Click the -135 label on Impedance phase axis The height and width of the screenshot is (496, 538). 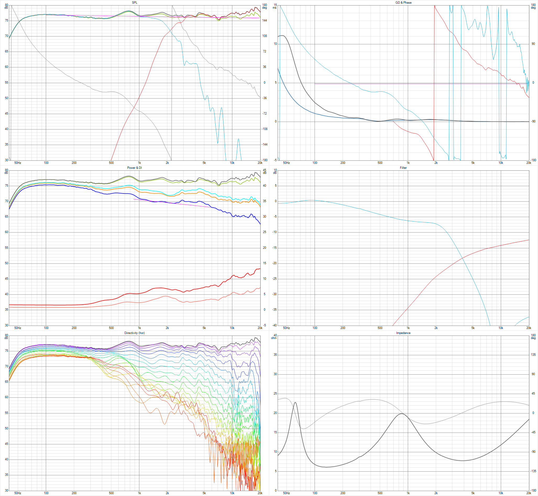[533, 471]
